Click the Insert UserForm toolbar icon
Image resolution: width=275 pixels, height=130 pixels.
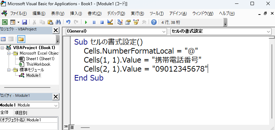(x=13, y=22)
